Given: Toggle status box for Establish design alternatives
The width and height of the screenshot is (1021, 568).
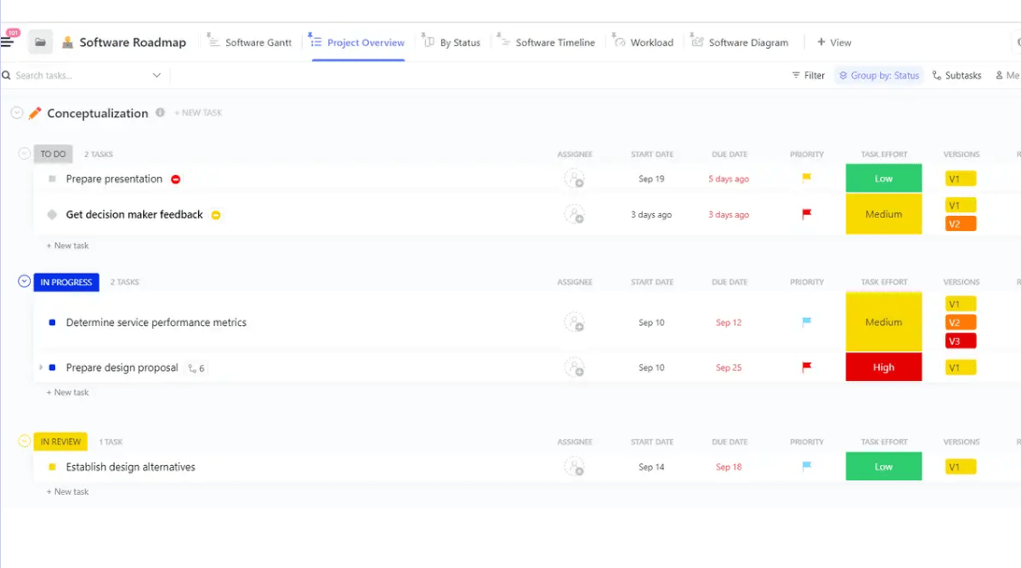Looking at the screenshot, I should point(52,467).
